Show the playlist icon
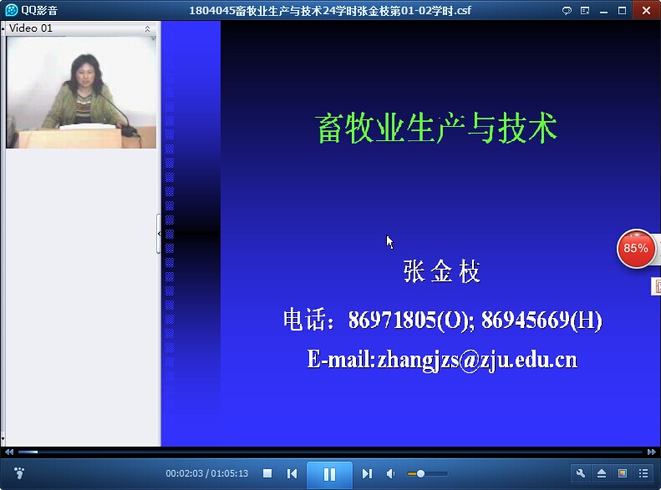661x490 pixels. tap(643, 473)
